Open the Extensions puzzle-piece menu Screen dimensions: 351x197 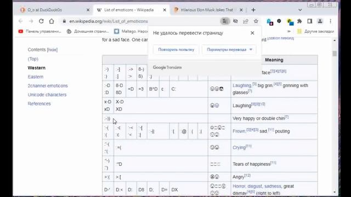tap(299, 21)
